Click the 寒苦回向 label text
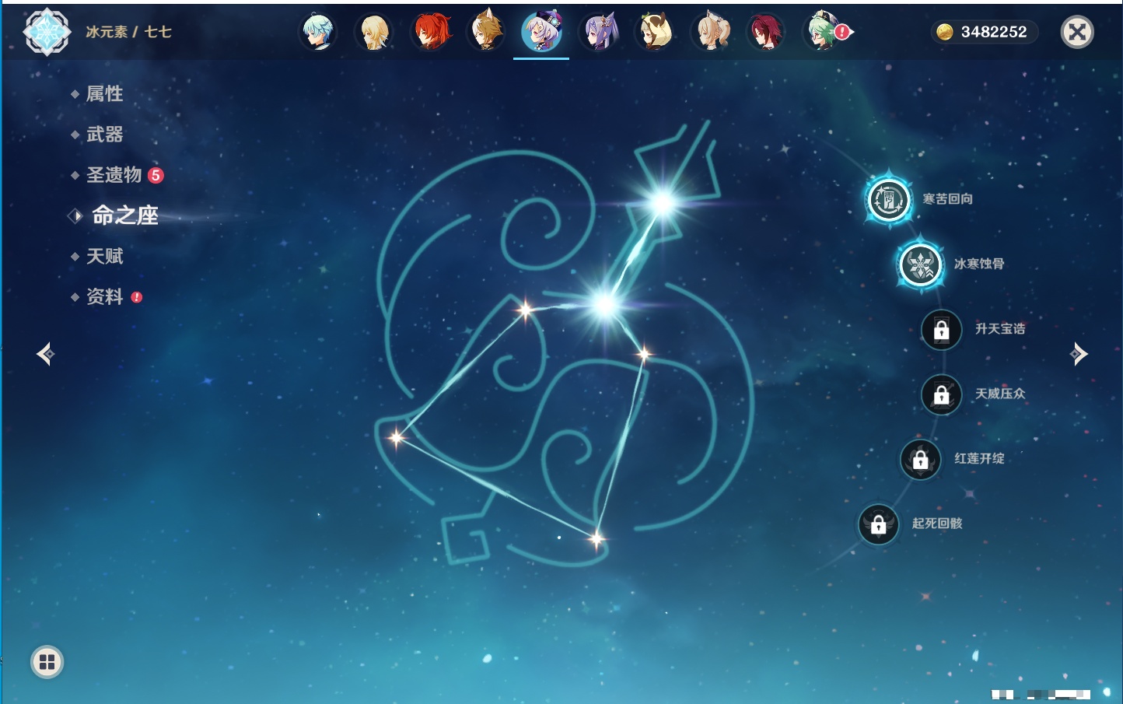 pyautogui.click(x=948, y=199)
